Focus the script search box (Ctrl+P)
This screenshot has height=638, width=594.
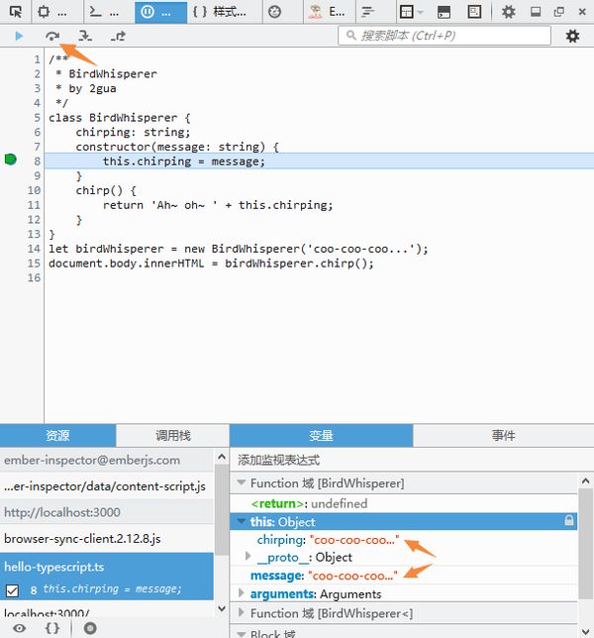(x=445, y=36)
